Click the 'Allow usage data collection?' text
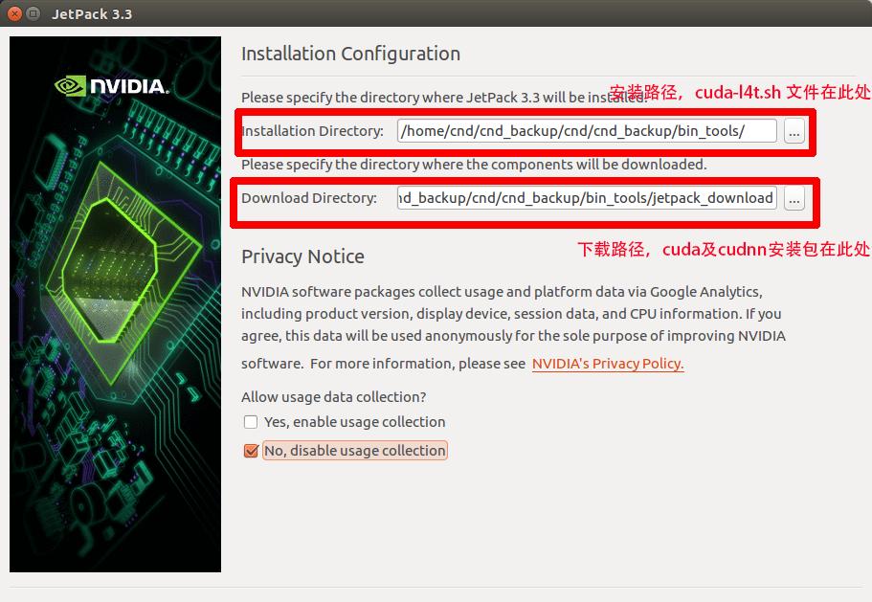This screenshot has width=872, height=602. tap(334, 397)
